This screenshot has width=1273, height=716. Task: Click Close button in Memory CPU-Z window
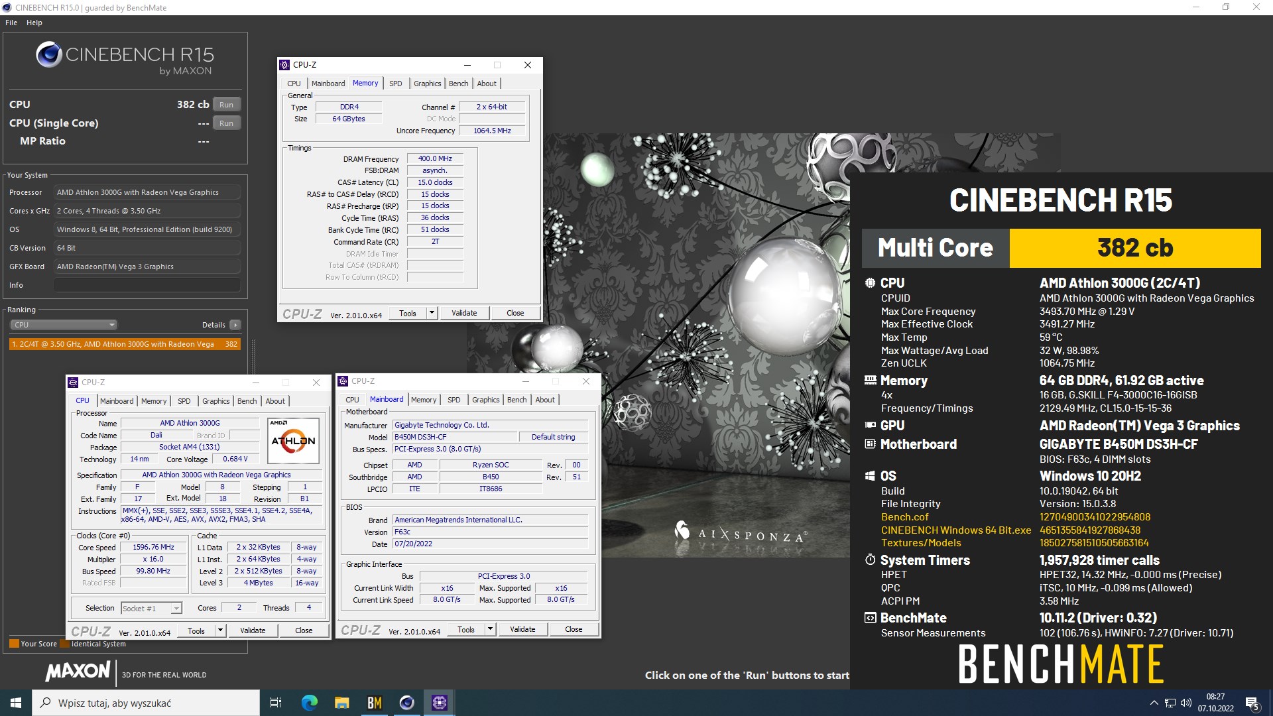[x=515, y=313]
